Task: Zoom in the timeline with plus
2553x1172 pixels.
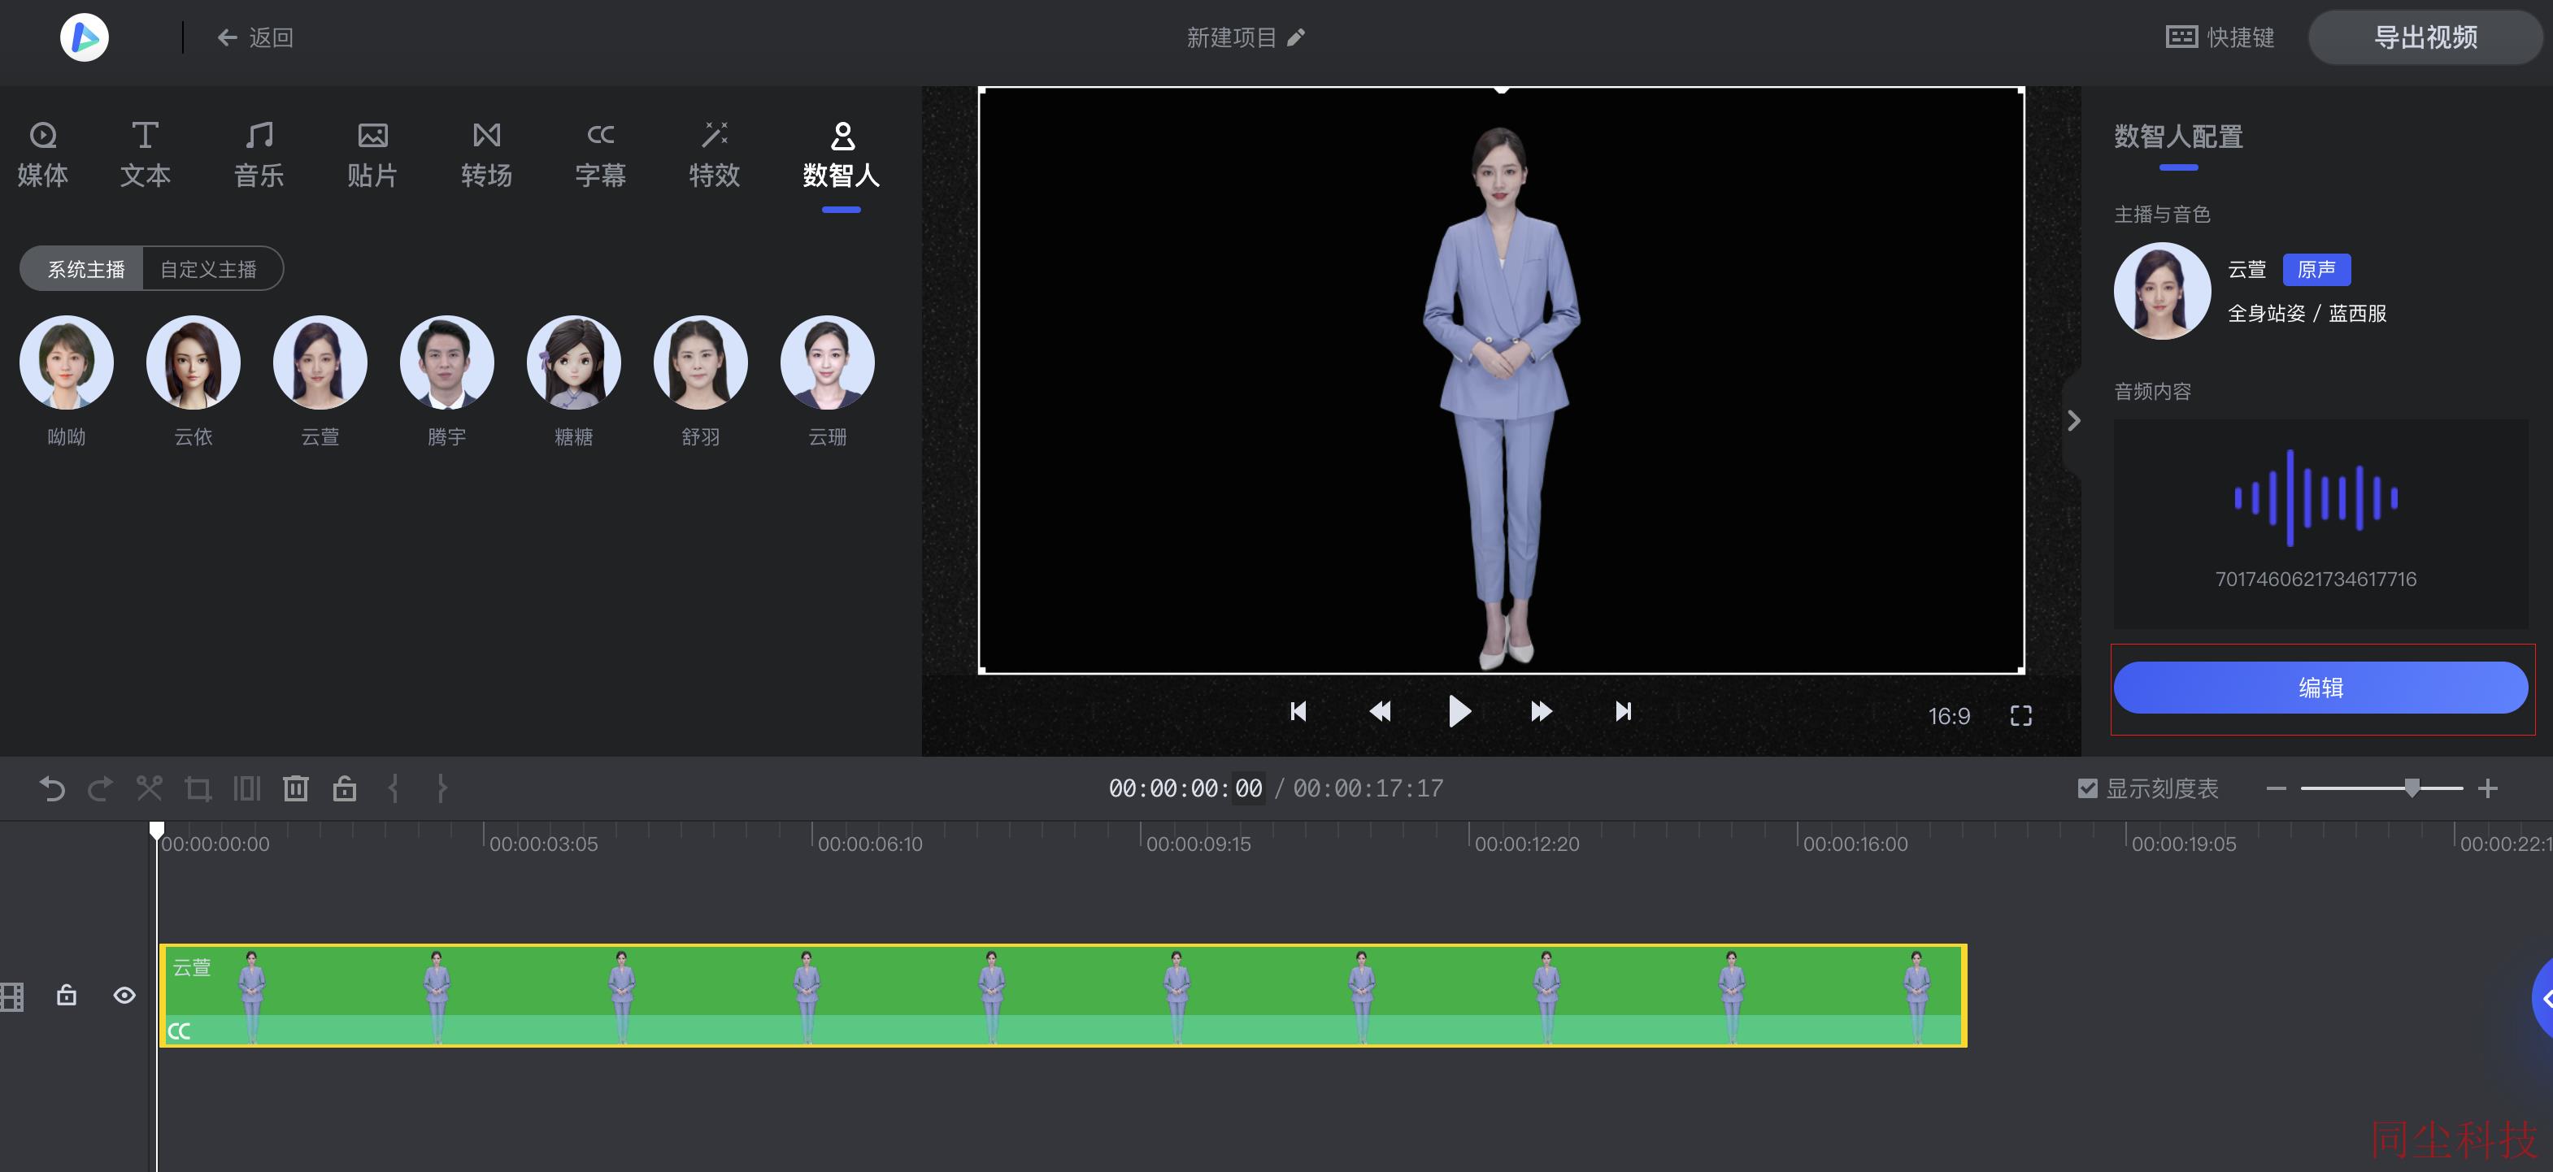Action: (x=2488, y=788)
